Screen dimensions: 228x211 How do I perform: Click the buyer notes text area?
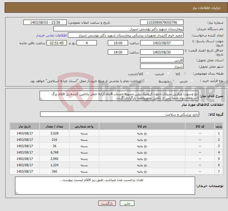(105, 186)
